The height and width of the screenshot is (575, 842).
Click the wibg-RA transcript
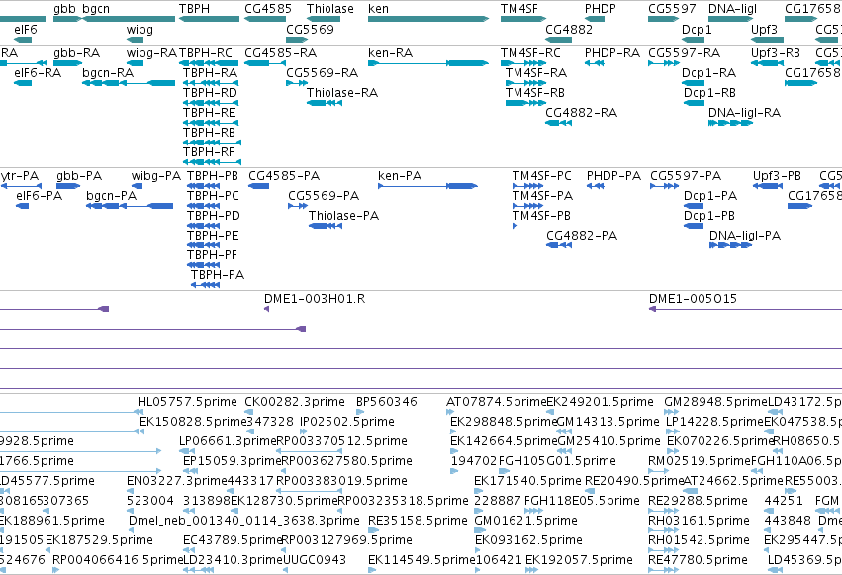pos(135,63)
